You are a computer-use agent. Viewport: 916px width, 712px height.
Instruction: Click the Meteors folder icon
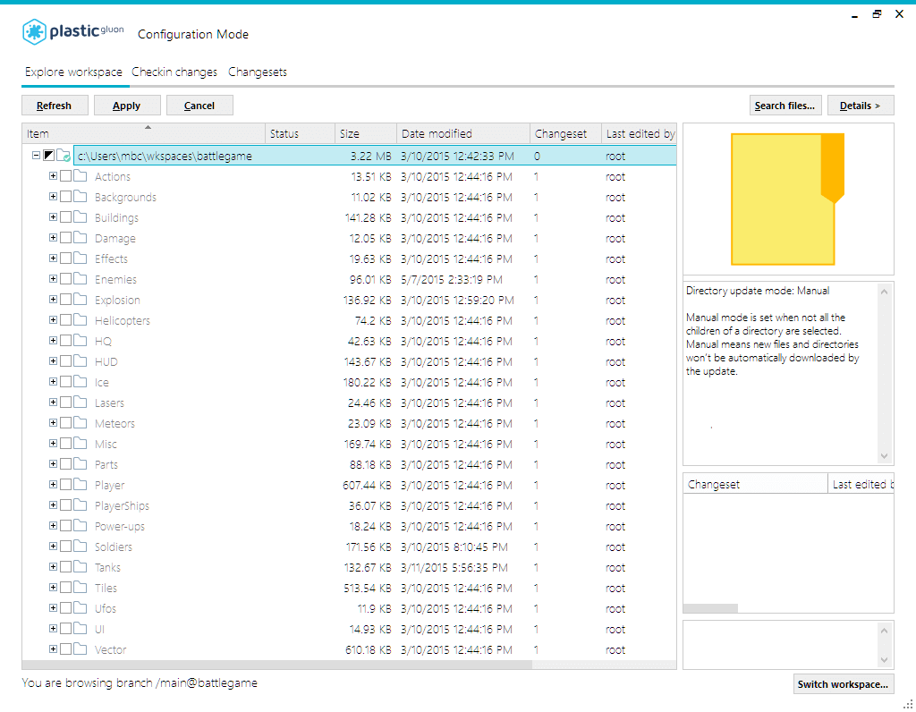[x=80, y=423]
